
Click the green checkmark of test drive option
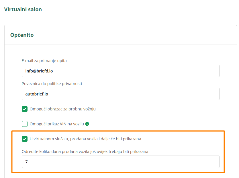(x=25, y=109)
